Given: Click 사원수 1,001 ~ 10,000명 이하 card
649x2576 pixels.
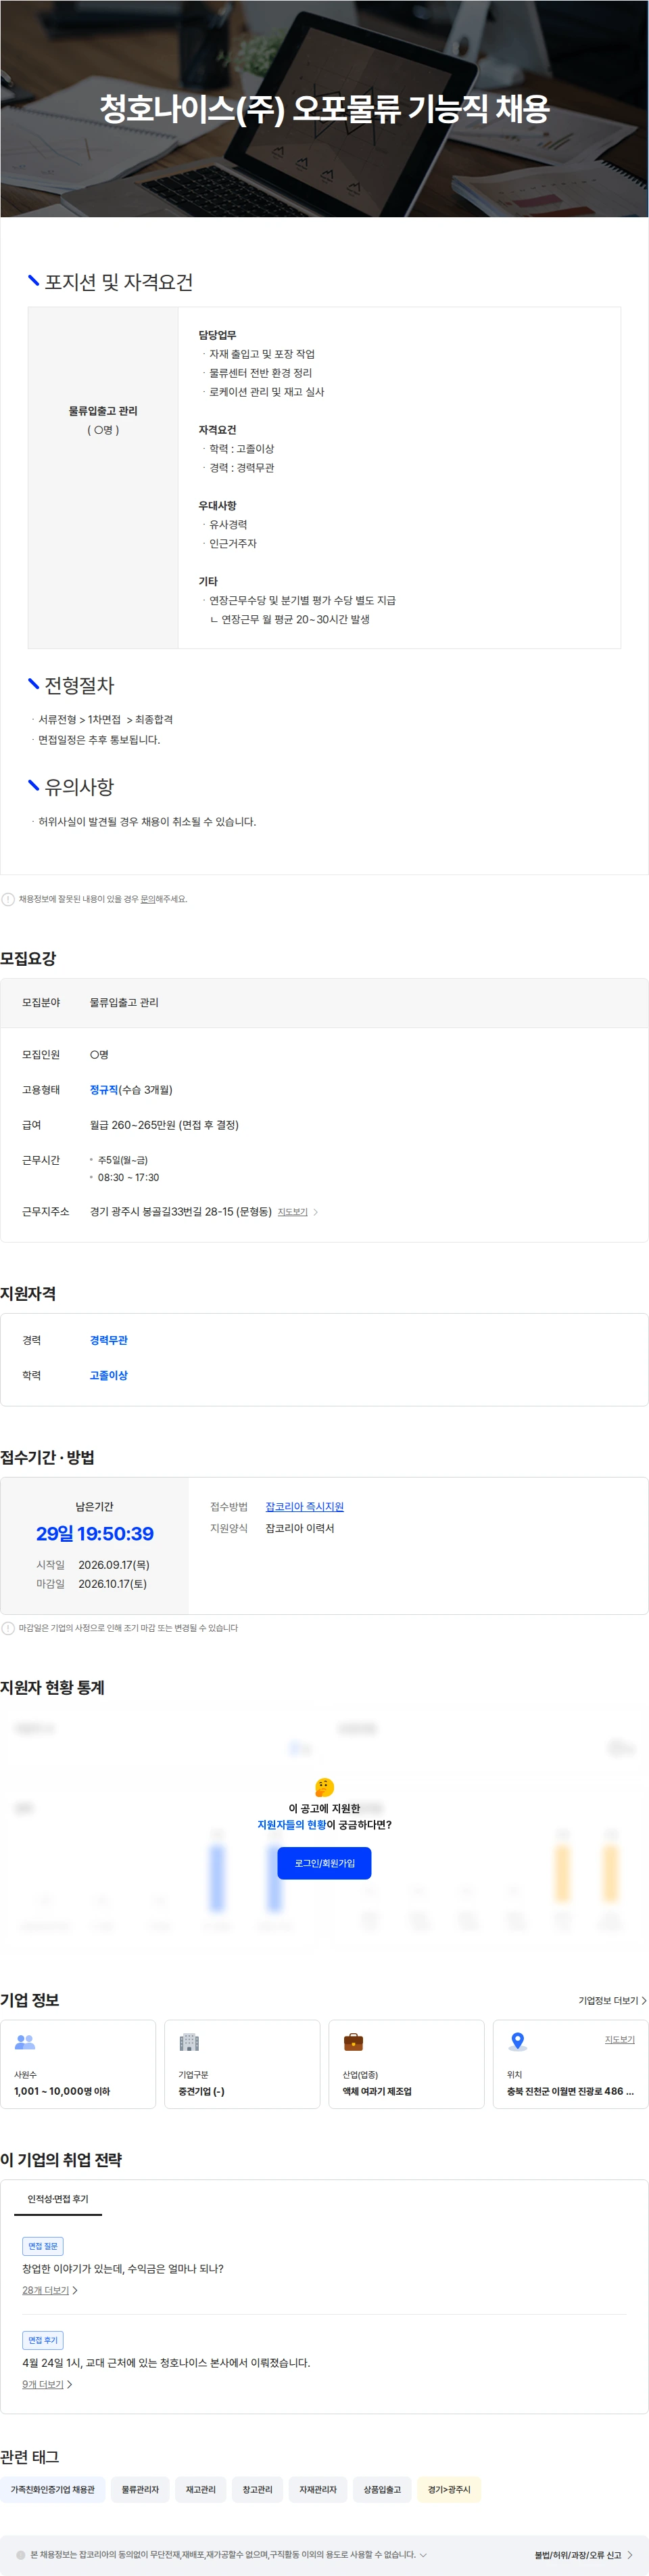Looking at the screenshot, I should click(78, 2064).
